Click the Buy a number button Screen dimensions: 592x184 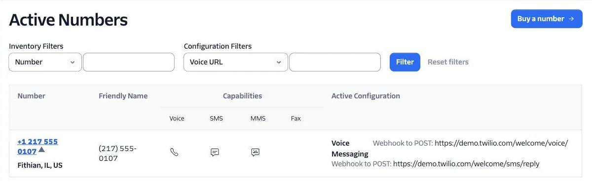(547, 19)
